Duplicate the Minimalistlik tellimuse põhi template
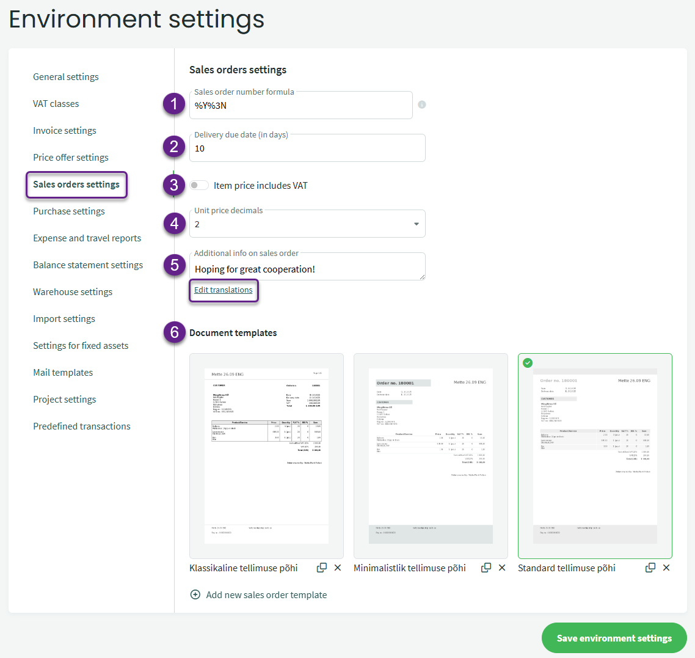 [486, 568]
